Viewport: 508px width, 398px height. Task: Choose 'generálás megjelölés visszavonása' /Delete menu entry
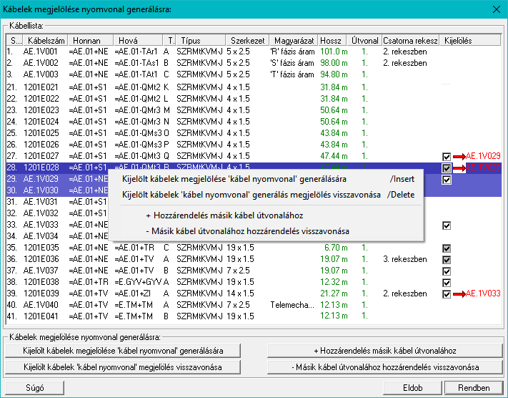pos(266,195)
